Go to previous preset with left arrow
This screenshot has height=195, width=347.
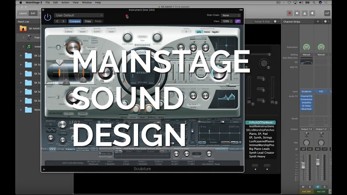(x=57, y=21)
